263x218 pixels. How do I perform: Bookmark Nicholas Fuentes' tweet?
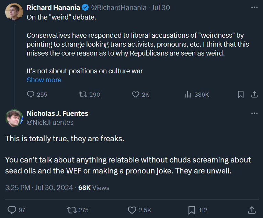point(192,210)
